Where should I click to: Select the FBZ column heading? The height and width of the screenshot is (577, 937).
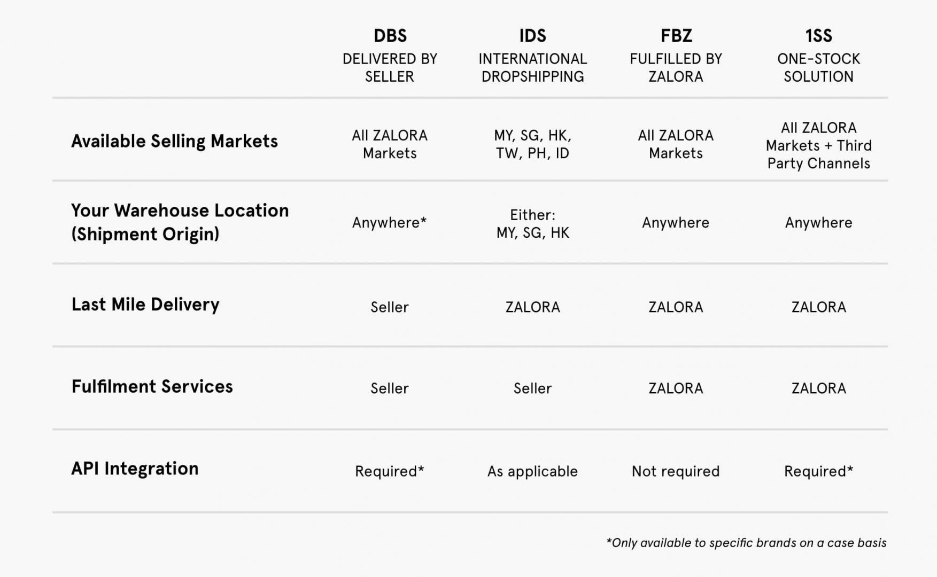click(x=676, y=36)
